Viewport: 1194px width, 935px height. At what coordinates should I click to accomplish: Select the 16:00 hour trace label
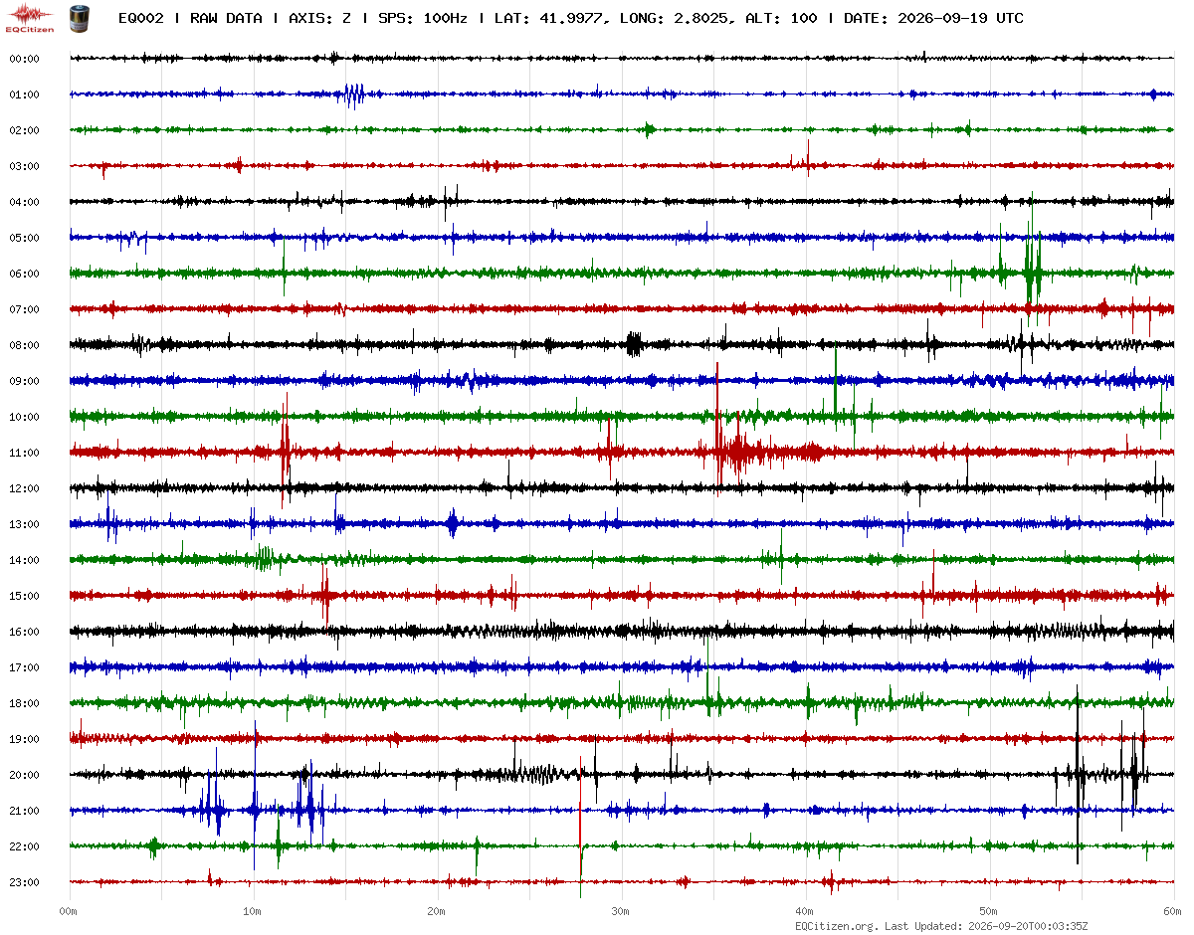click(24, 632)
